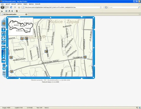
Task: Click the X clear tool in the sidebar
Action: tap(4, 68)
